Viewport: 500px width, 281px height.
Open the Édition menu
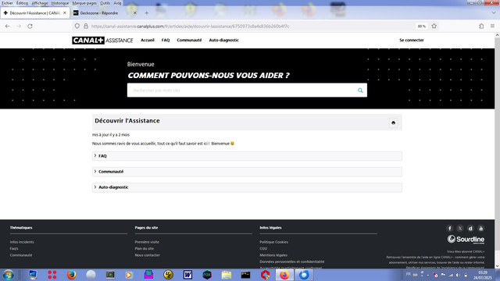pyautogui.click(x=22, y=3)
